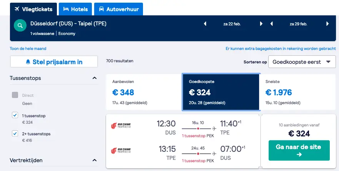Uncheck the 1 tussenstop checkbox

pyautogui.click(x=15, y=115)
